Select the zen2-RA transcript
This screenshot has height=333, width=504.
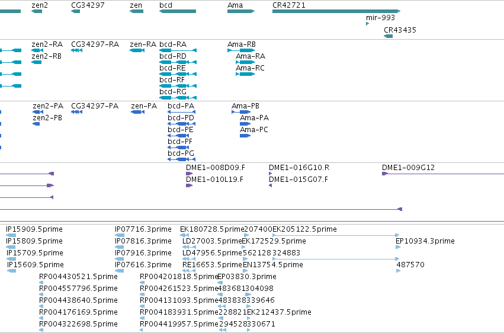click(x=37, y=50)
